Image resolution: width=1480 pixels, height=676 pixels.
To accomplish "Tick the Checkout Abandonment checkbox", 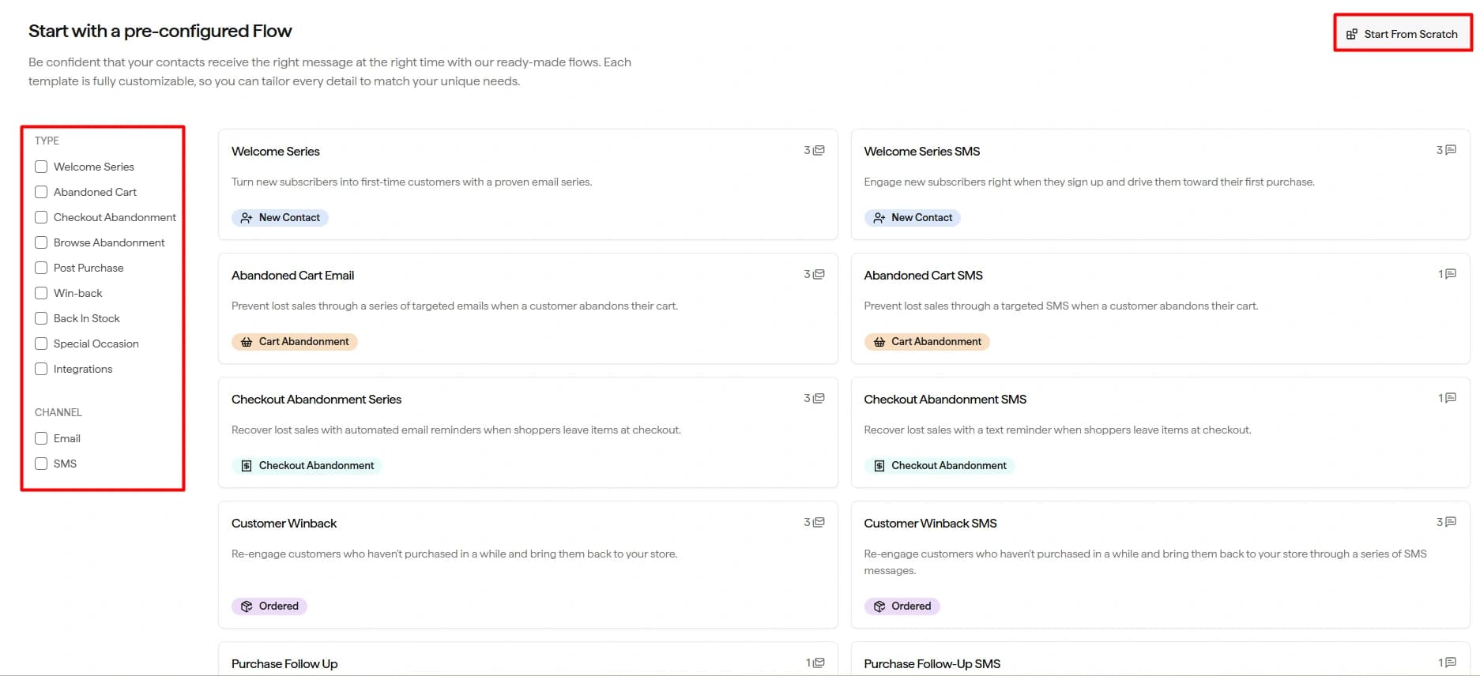I will tap(41, 217).
